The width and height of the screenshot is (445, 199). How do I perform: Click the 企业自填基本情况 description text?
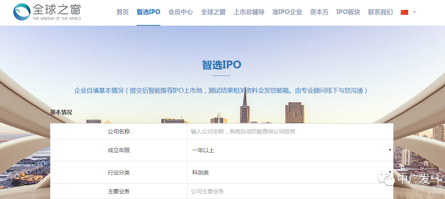click(x=221, y=91)
